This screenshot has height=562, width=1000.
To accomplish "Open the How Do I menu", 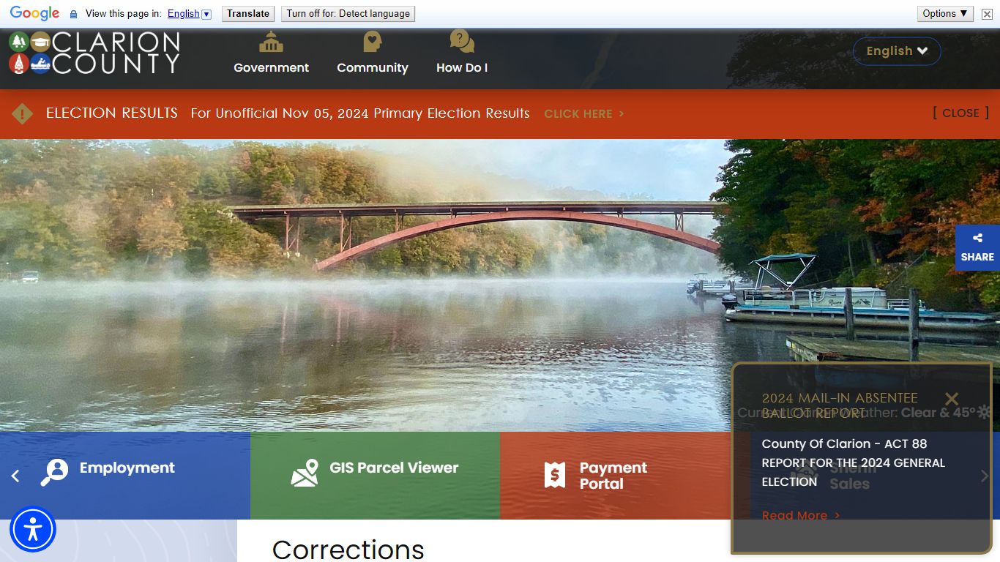I will coord(462,67).
